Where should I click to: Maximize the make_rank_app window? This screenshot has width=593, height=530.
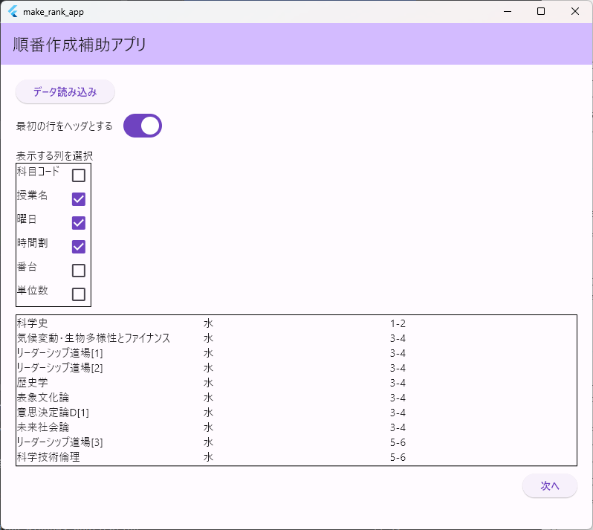(x=541, y=11)
